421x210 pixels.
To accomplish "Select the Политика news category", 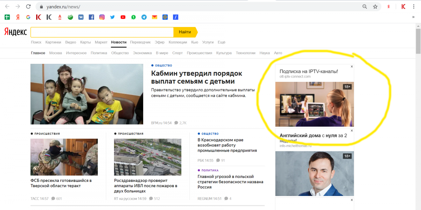I will click(x=99, y=53).
